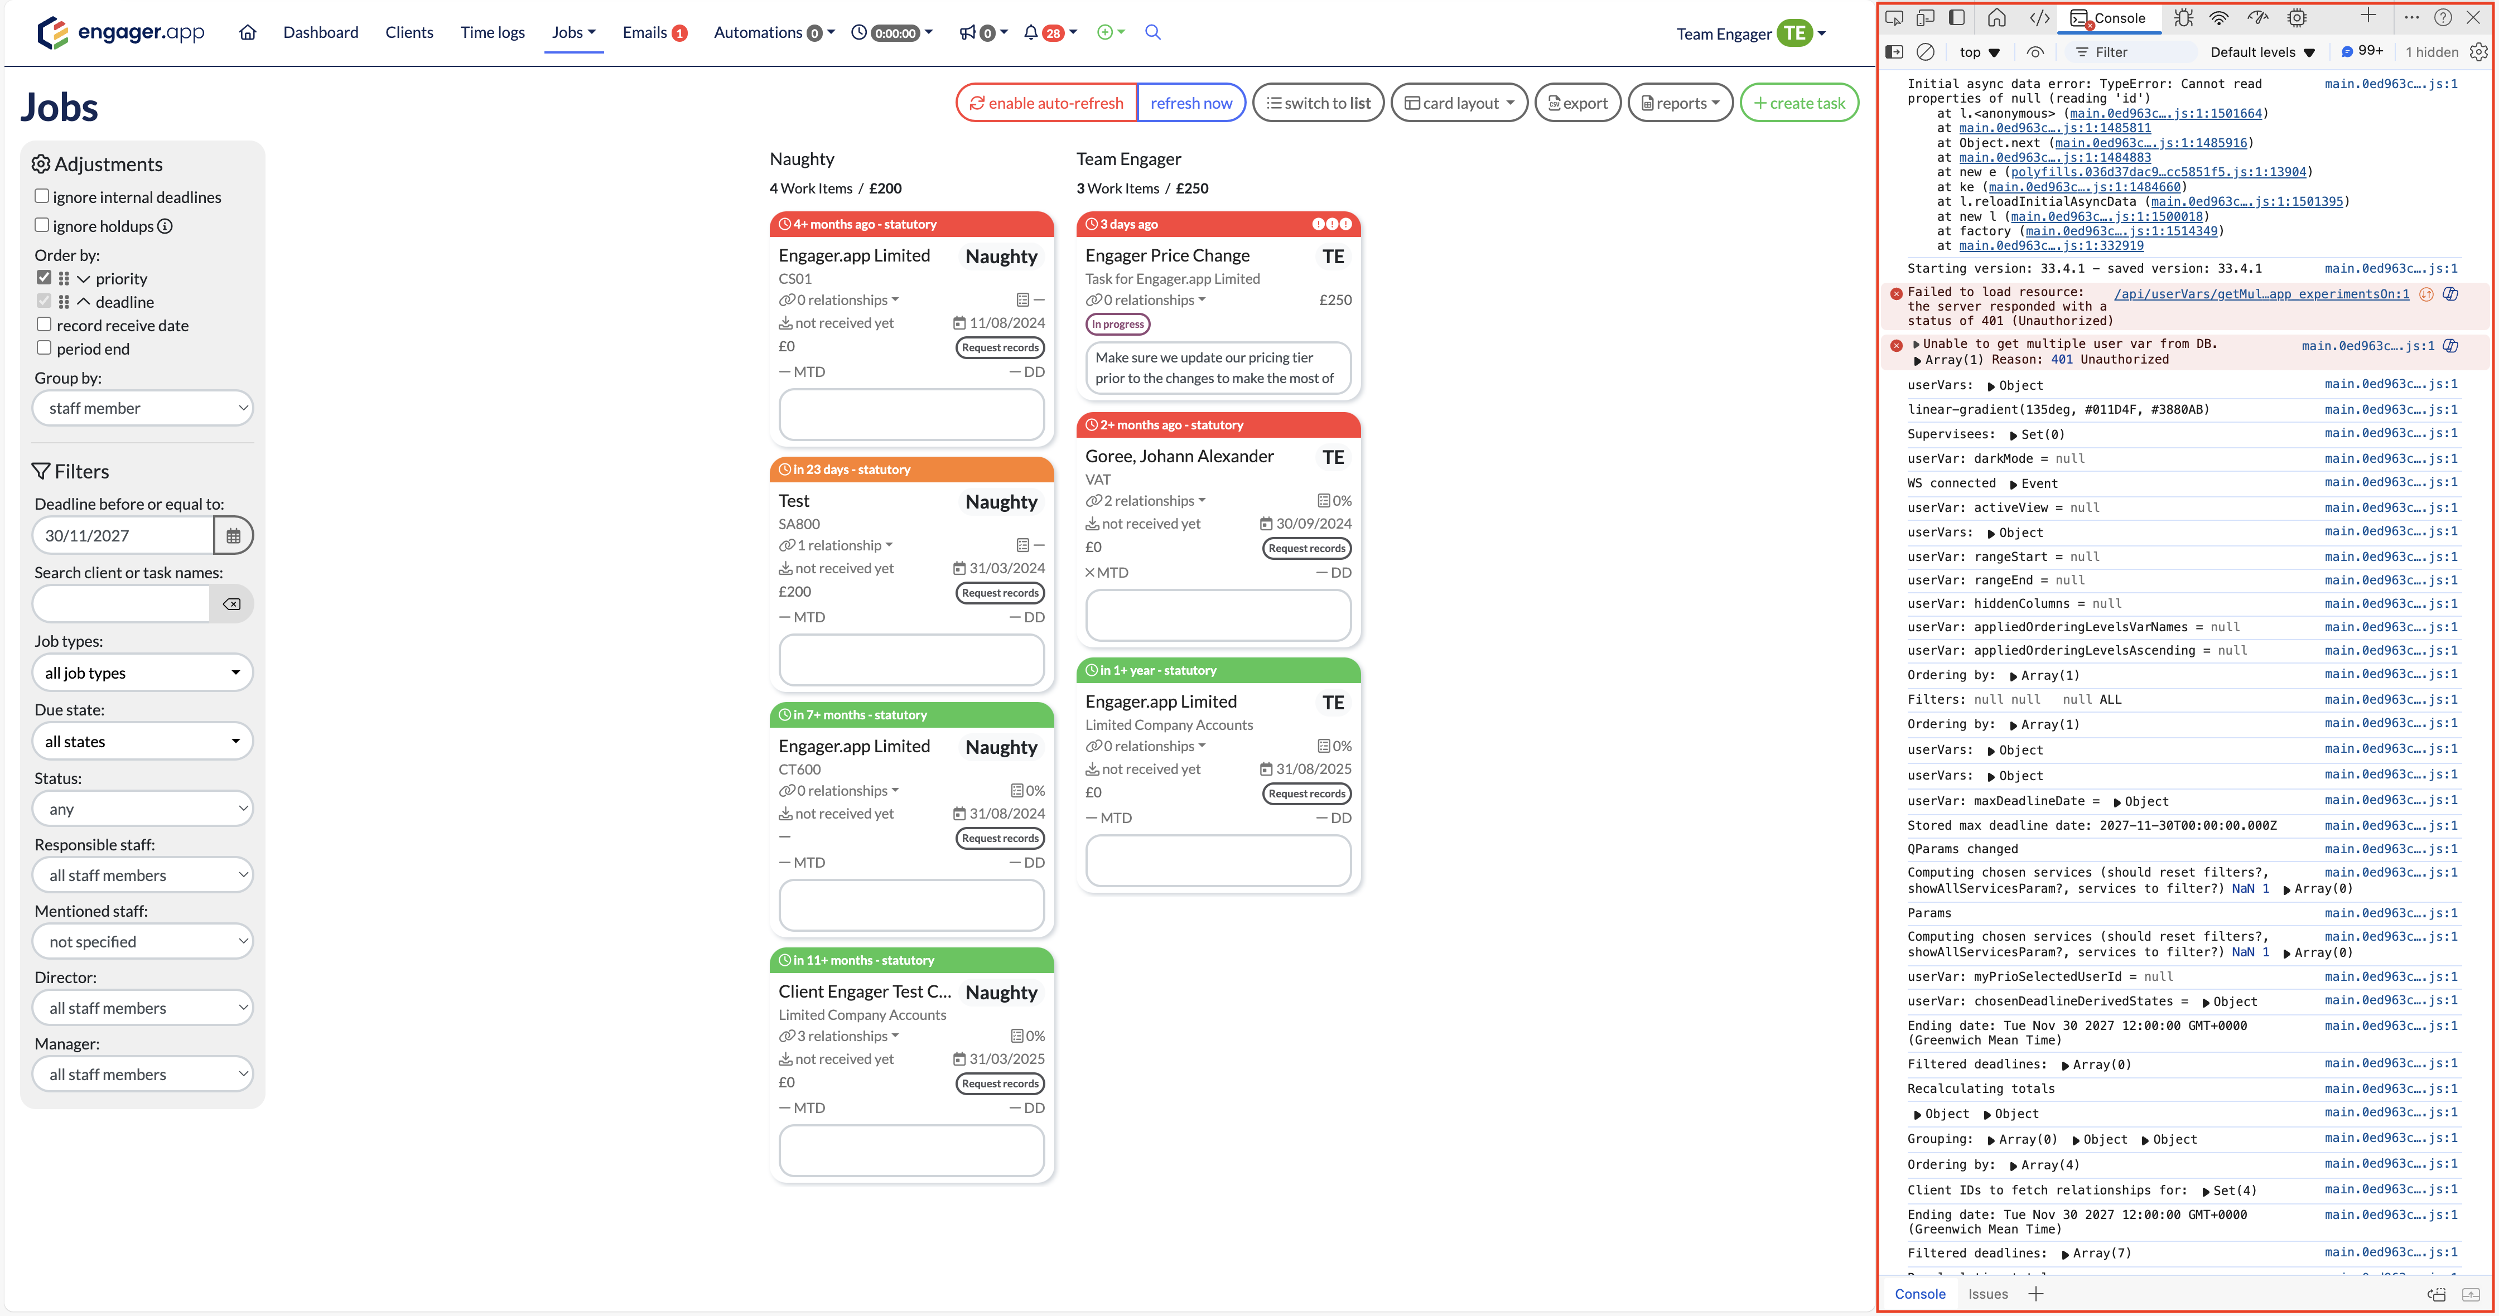Click the info icon beside ignore holdups
Screen dimensions: 2499x1316
coord(165,226)
